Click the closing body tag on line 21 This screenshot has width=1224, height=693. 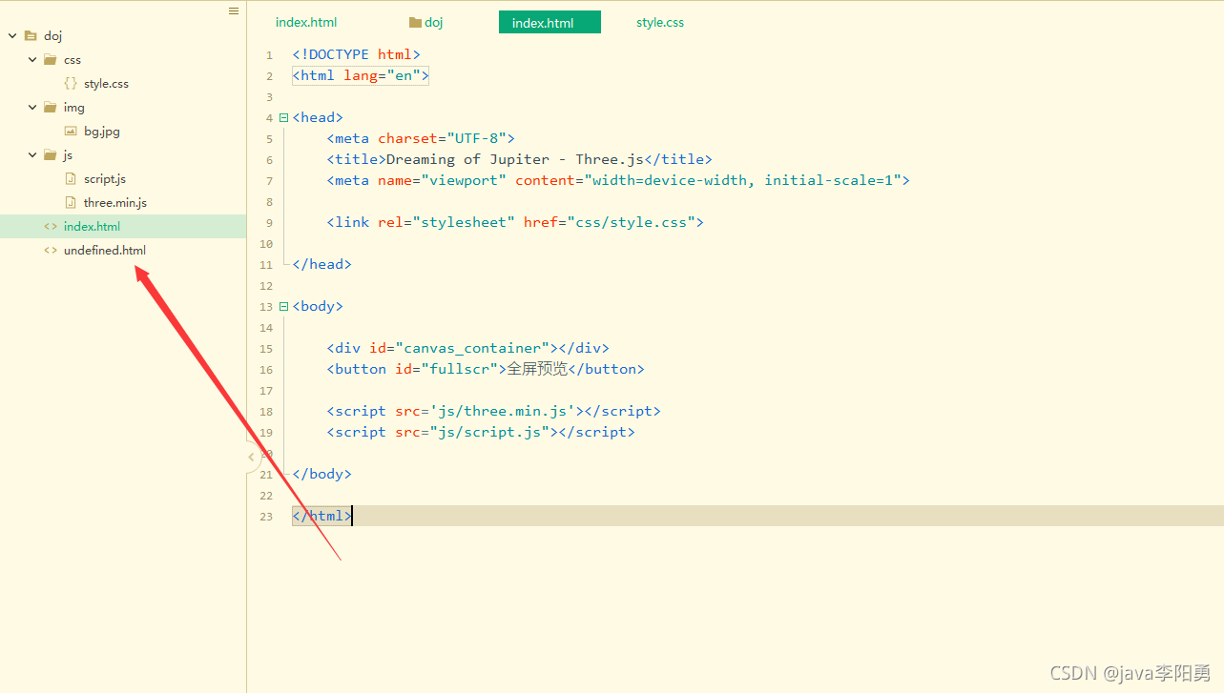[322, 475]
